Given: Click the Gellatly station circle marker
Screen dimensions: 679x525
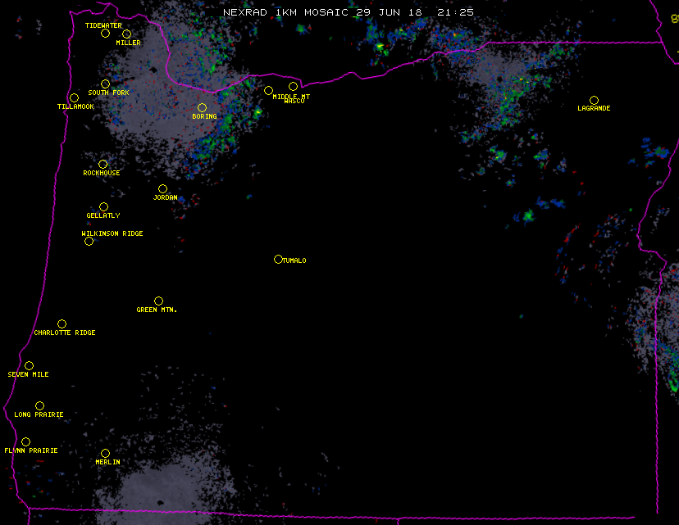Looking at the screenshot, I should coord(103,207).
